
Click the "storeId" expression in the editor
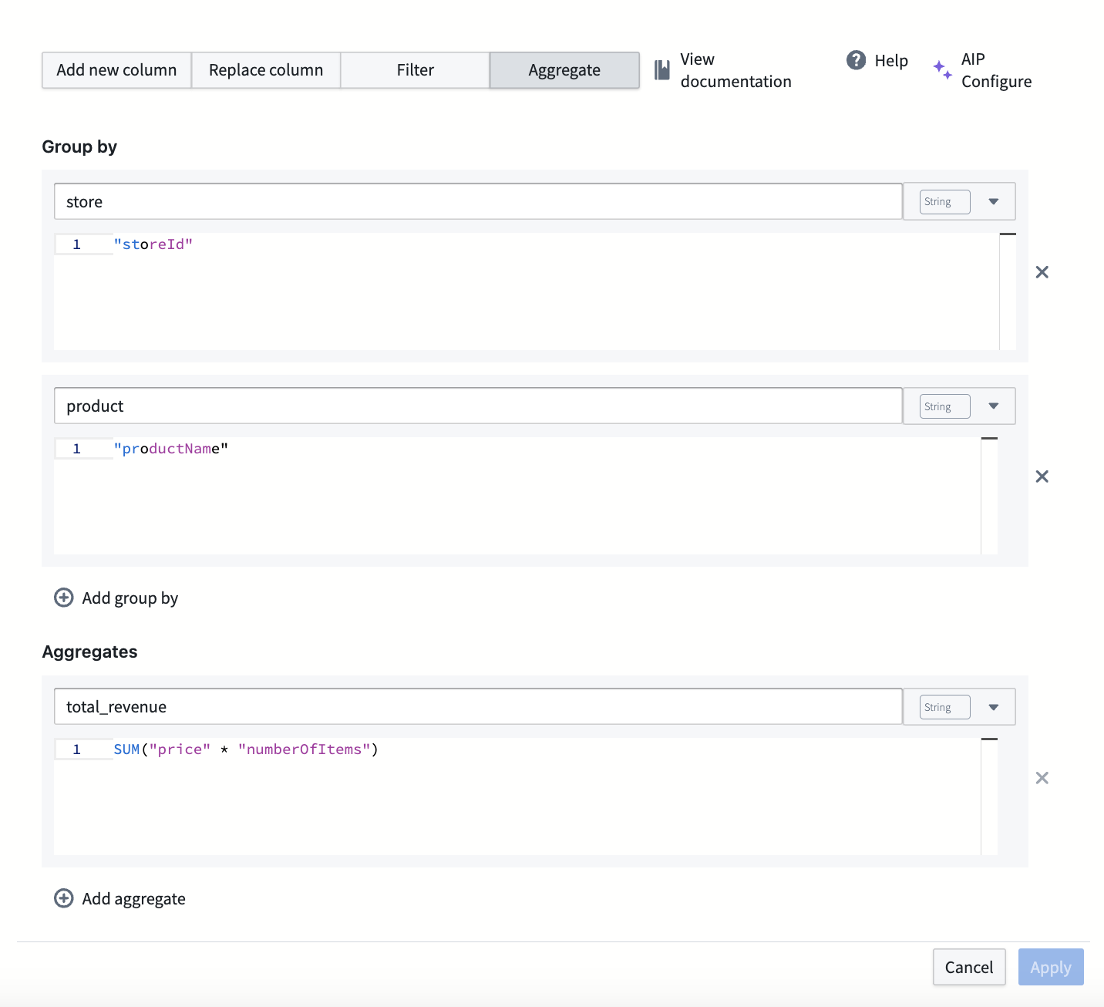tap(153, 244)
